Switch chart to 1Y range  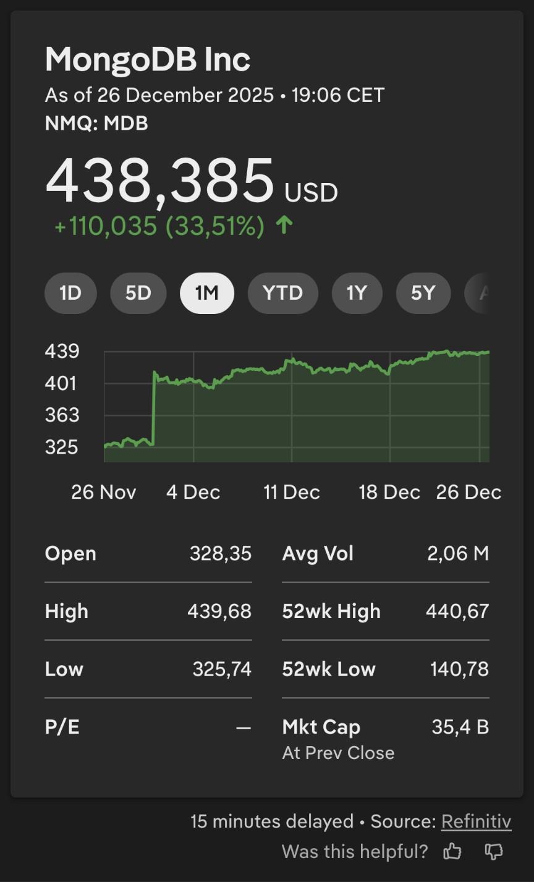tap(357, 293)
